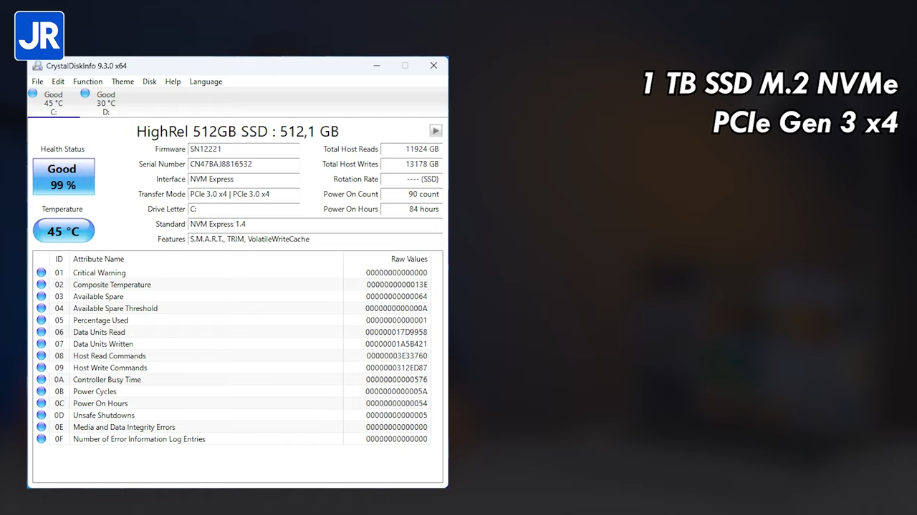Viewport: 917px width, 515px height.
Task: Open the Help menu
Action: [173, 82]
